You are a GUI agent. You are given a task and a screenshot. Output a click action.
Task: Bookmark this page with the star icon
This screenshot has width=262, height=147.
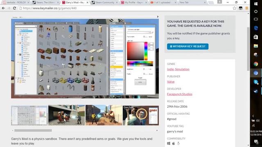point(235,8)
